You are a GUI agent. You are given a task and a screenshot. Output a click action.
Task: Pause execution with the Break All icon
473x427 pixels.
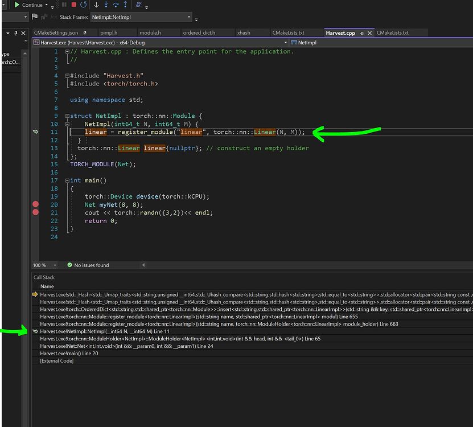coord(64,5)
